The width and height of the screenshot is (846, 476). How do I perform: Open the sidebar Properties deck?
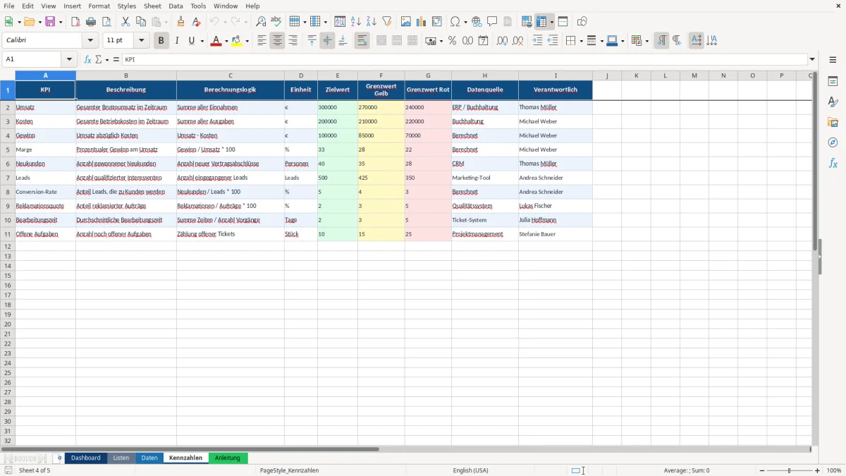(833, 82)
